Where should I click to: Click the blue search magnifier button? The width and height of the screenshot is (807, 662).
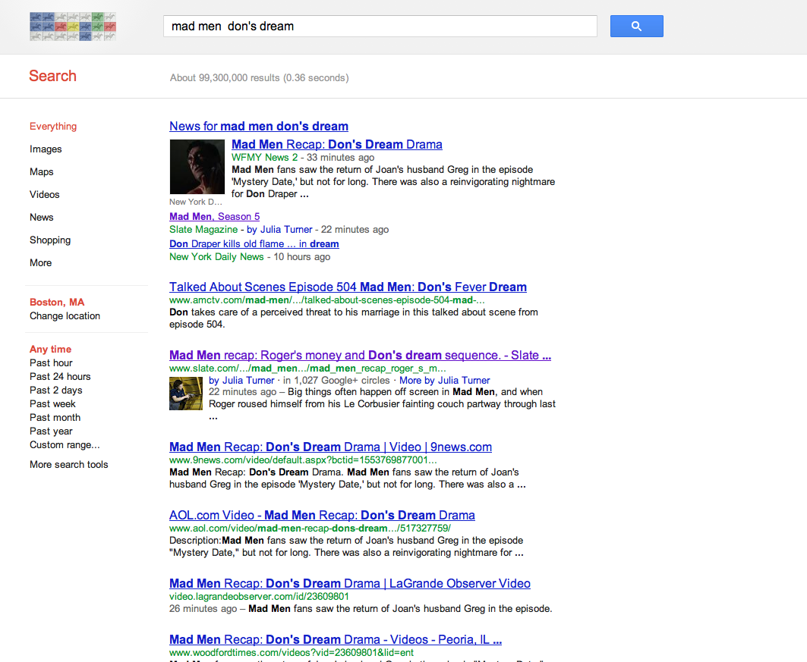(636, 27)
